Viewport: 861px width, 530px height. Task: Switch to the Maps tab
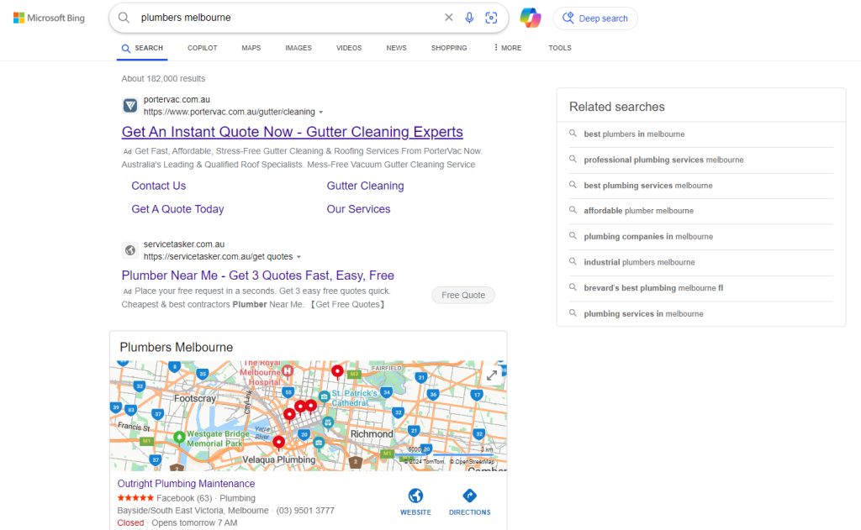pos(251,48)
